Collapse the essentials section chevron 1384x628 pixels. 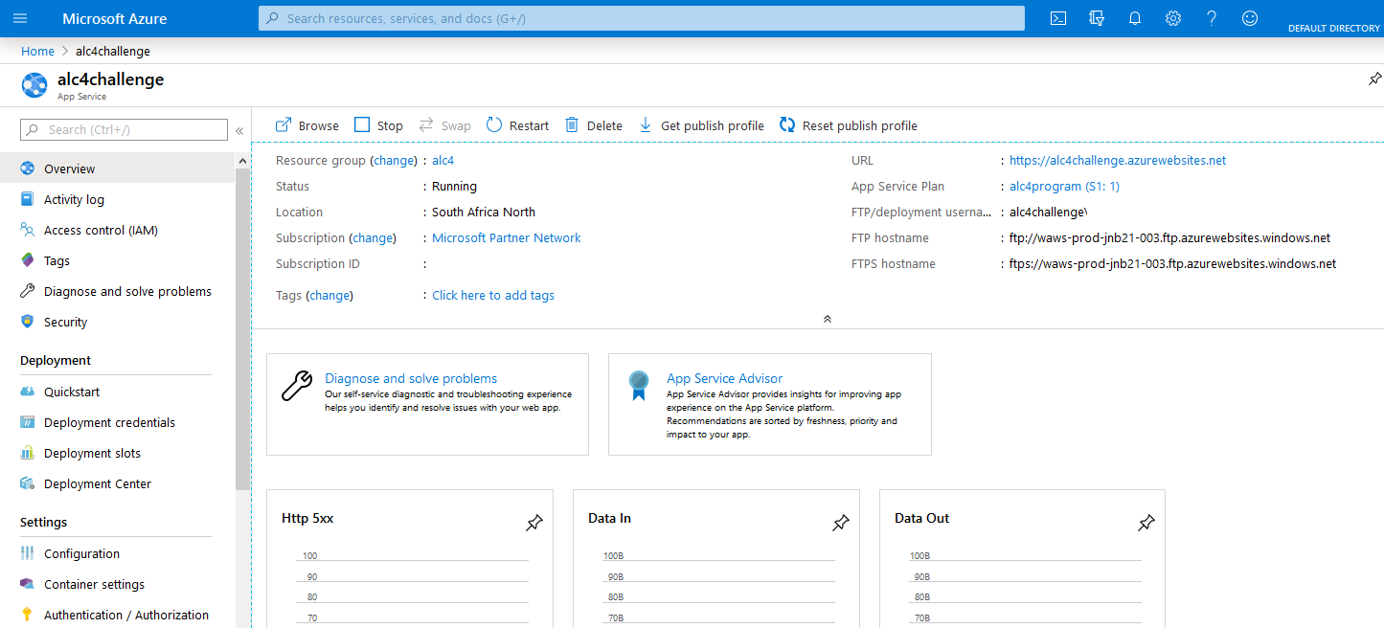(828, 319)
